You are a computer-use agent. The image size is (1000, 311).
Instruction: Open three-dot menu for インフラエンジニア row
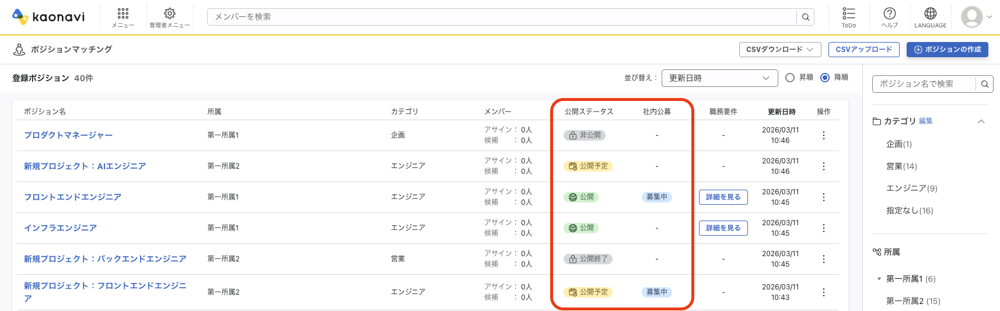click(x=823, y=228)
